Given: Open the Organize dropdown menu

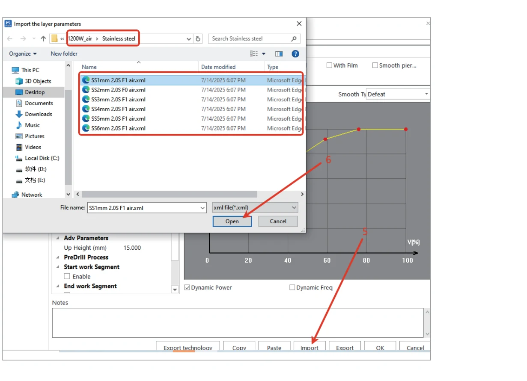Looking at the screenshot, I should (23, 53).
